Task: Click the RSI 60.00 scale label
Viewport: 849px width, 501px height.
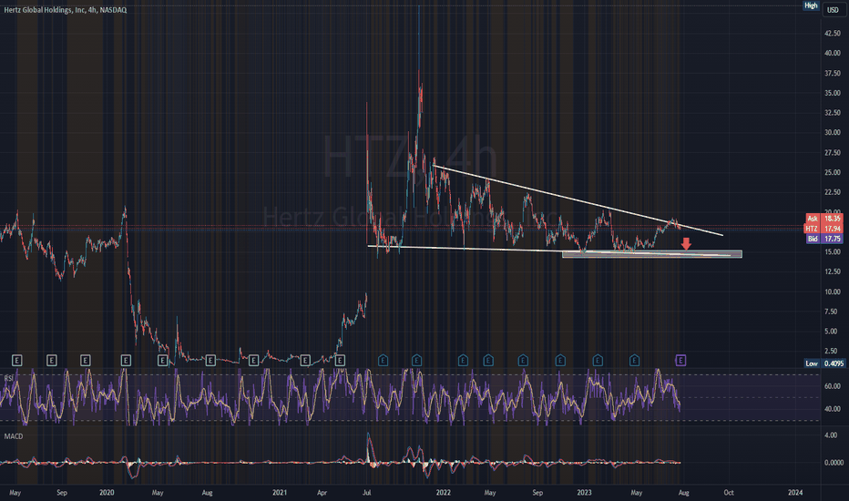Action: [833, 386]
